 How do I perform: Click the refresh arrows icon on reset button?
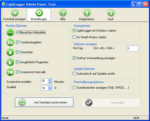[x=22, y=102]
